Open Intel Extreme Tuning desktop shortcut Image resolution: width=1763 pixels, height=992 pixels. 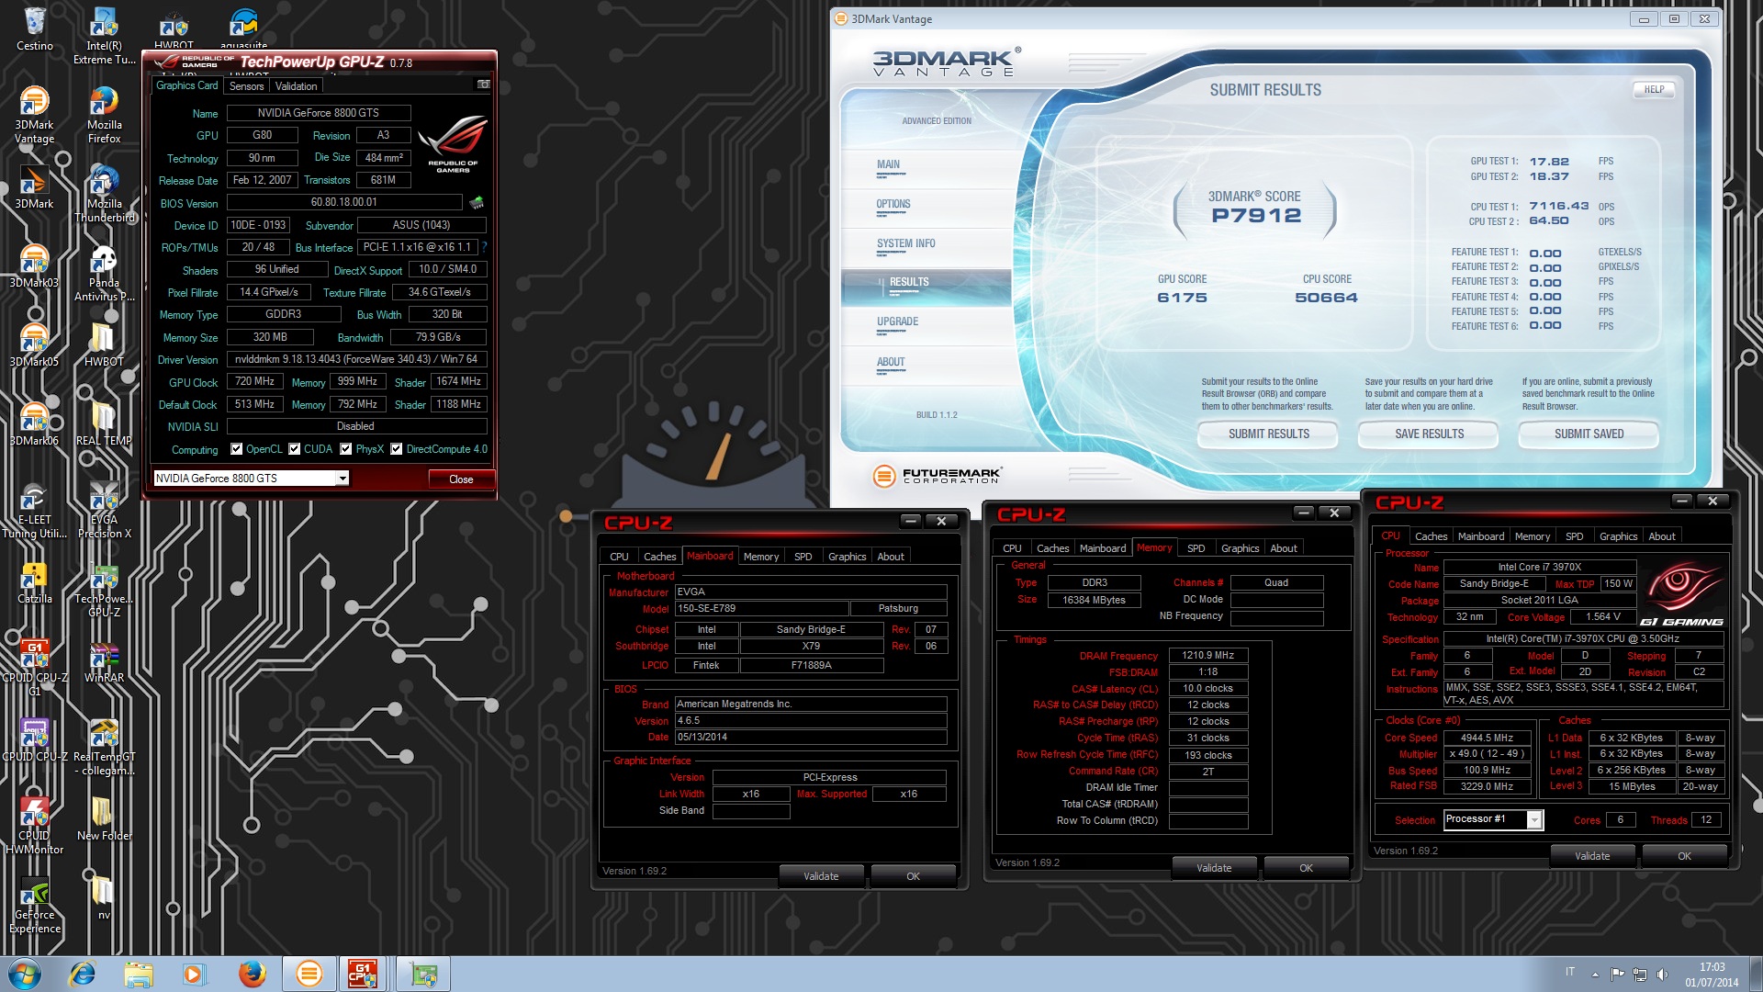click(104, 35)
